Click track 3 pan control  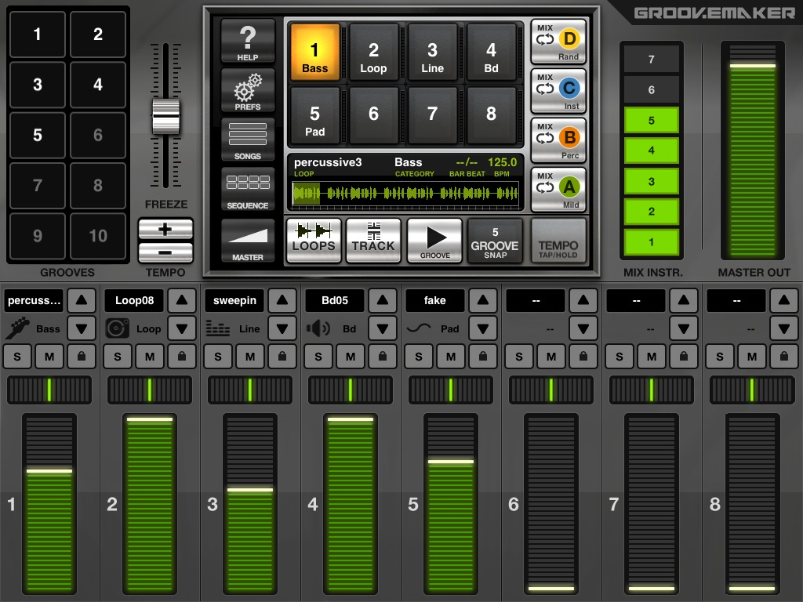click(250, 390)
